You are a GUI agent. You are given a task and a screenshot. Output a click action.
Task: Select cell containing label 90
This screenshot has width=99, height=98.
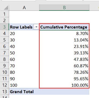[24, 79]
